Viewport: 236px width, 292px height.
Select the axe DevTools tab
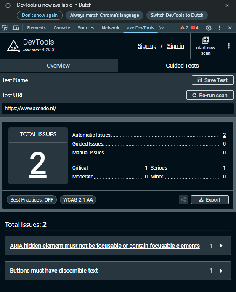pos(141,28)
